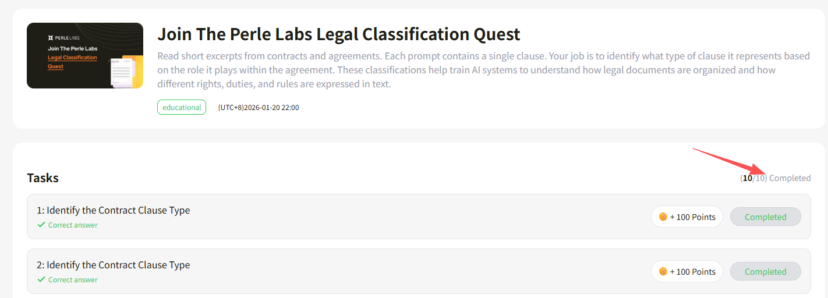Click the "Correct answer" label under task 1
The height and width of the screenshot is (298, 828).
point(73,225)
